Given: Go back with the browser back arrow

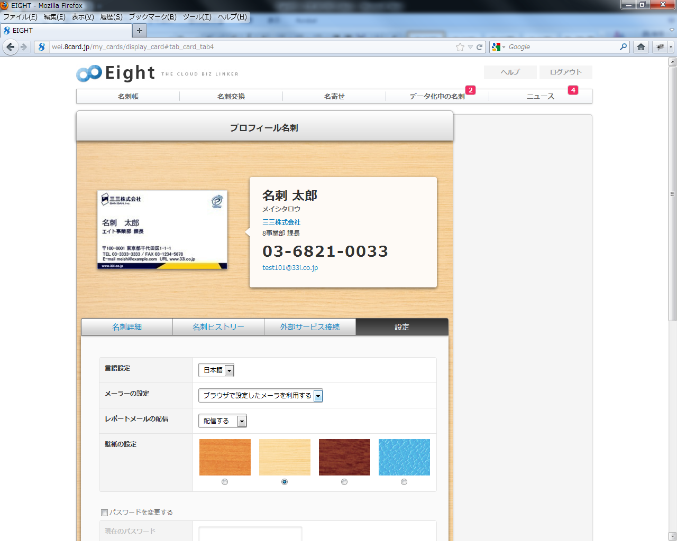Looking at the screenshot, I should point(11,47).
